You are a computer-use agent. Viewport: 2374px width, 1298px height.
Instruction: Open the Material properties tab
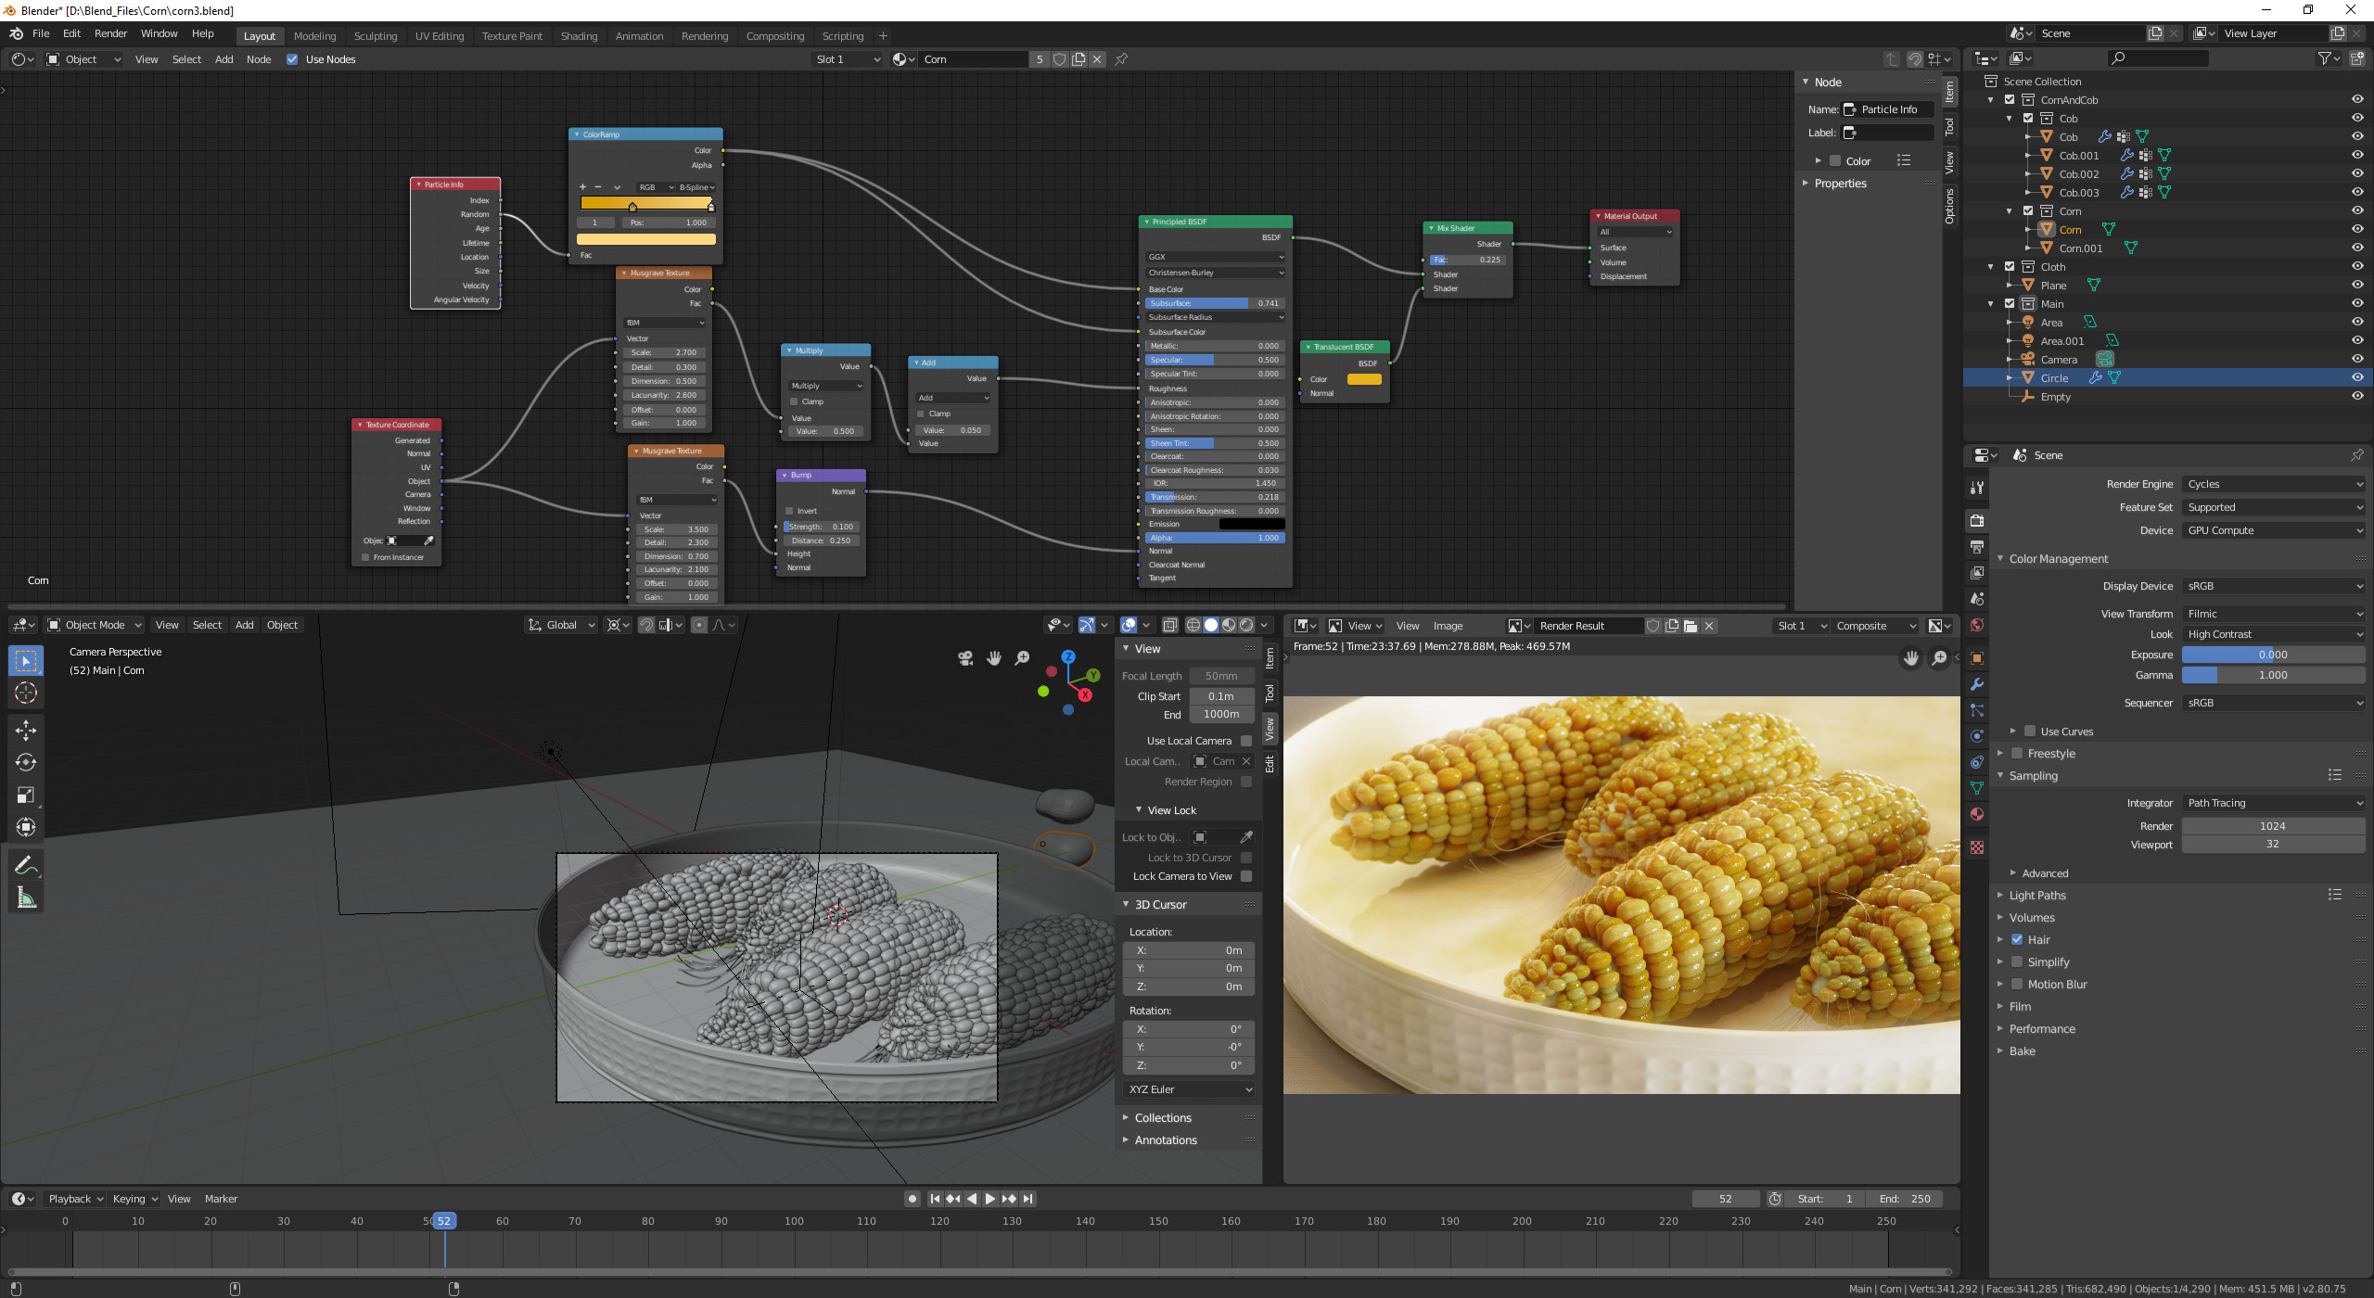coord(1977,813)
